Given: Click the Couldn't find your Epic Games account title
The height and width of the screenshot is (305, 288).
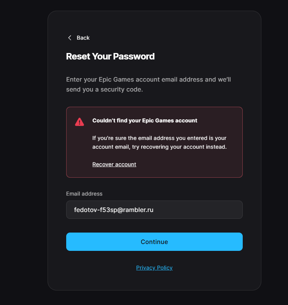Looking at the screenshot, I should 145,120.
